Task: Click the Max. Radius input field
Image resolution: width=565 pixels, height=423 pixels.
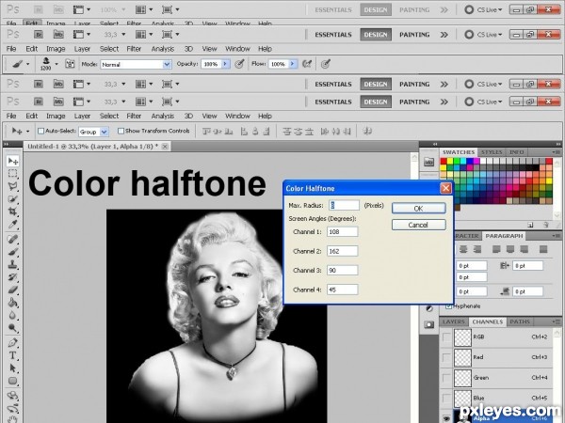Action: click(344, 205)
